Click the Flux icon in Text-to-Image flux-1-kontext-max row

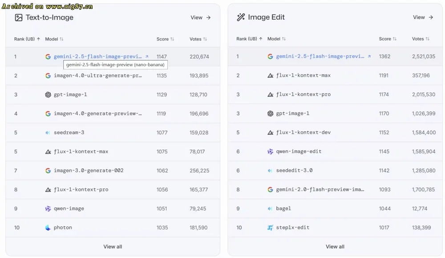48,152
